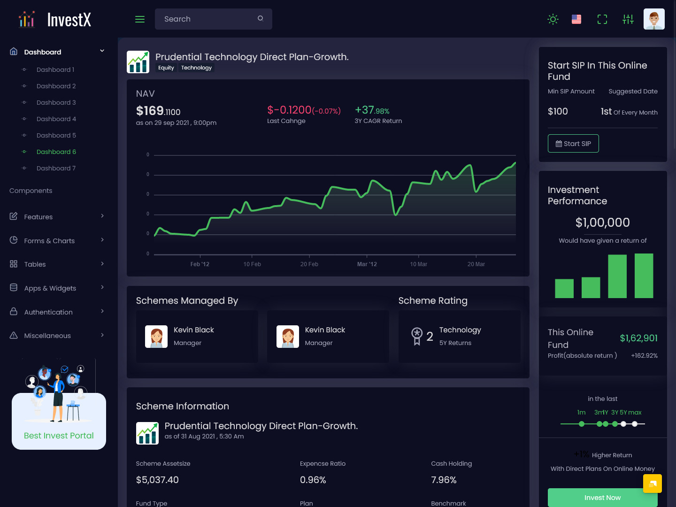Viewport: 676px width, 507px height.
Task: Click the Tables grid icon
Action: pos(14,264)
